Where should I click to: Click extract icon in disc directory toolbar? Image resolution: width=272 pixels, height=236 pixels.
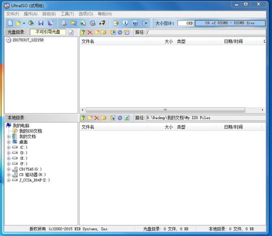pyautogui.click(x=113, y=32)
